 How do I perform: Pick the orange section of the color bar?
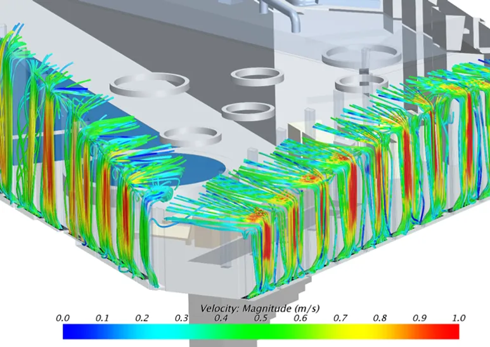click(406, 331)
